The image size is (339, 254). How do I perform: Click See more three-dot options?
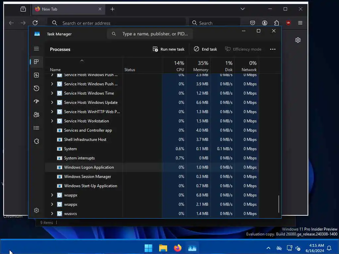[x=273, y=49]
